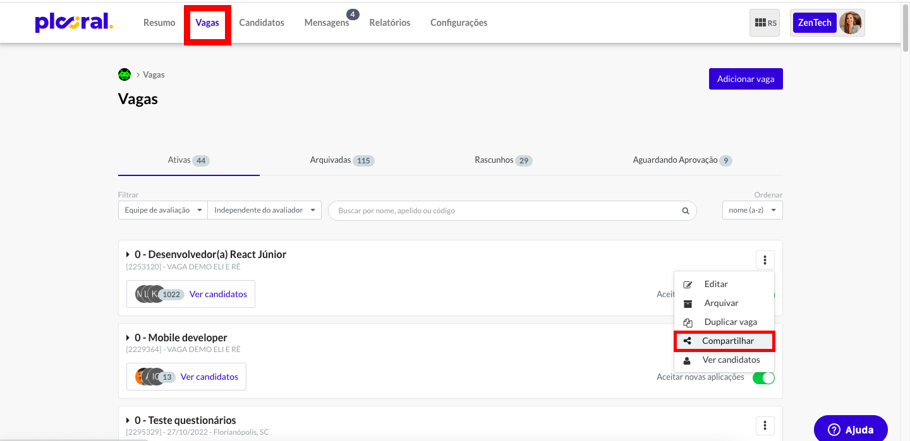This screenshot has width=910, height=441.
Task: Toggle Aceitar novas aplicações for Mobile developer
Action: (763, 378)
